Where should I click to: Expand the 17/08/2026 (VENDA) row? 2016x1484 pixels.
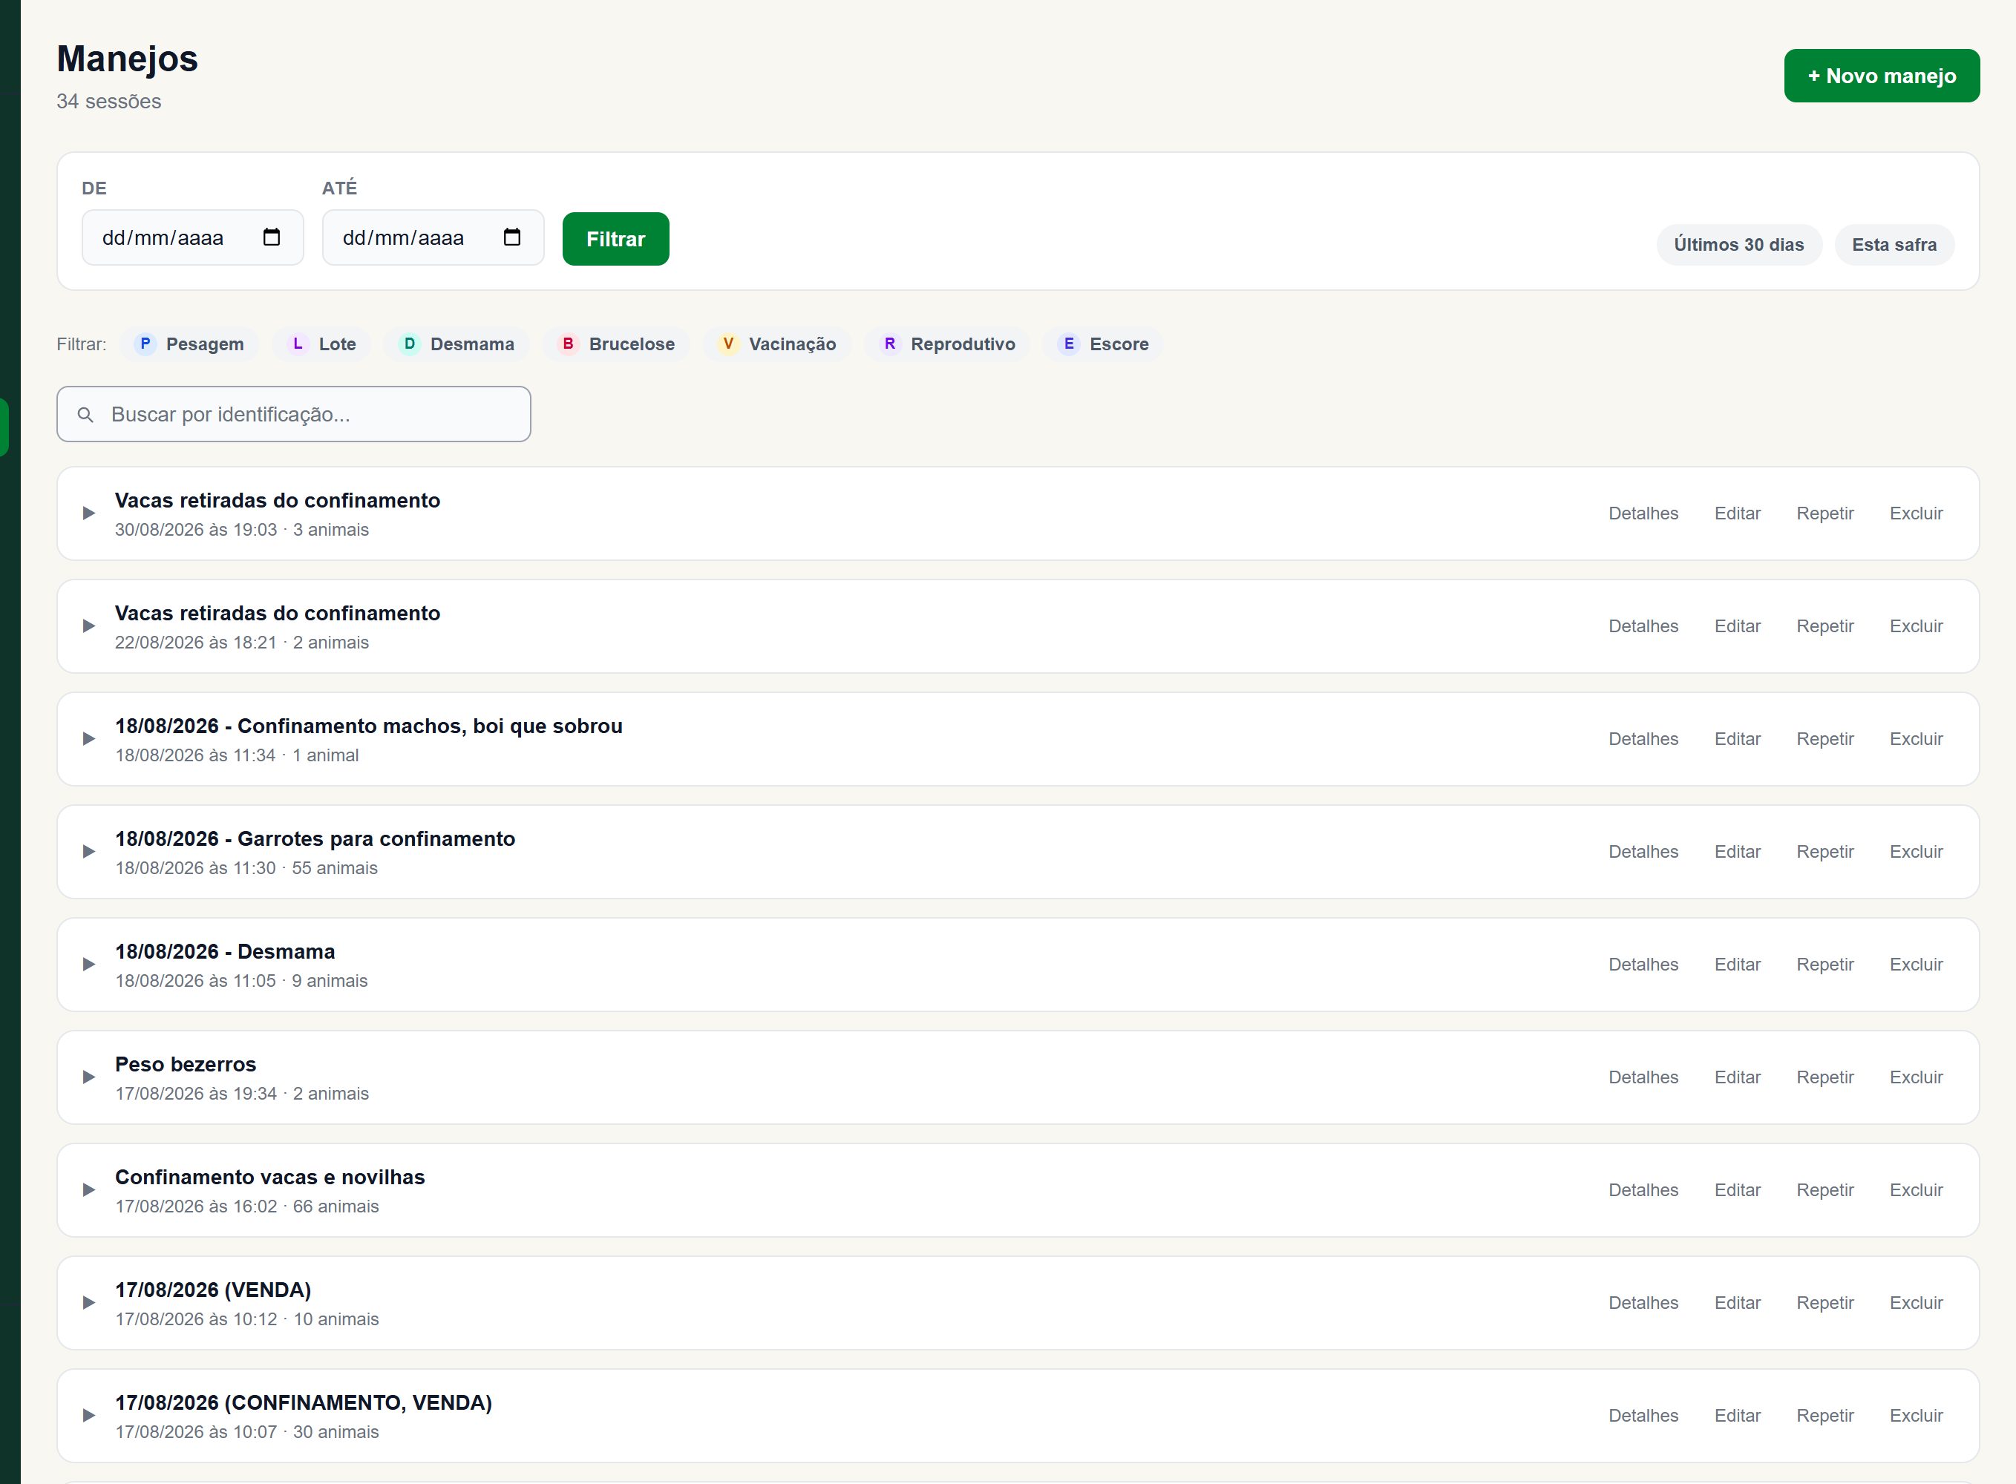[89, 1302]
